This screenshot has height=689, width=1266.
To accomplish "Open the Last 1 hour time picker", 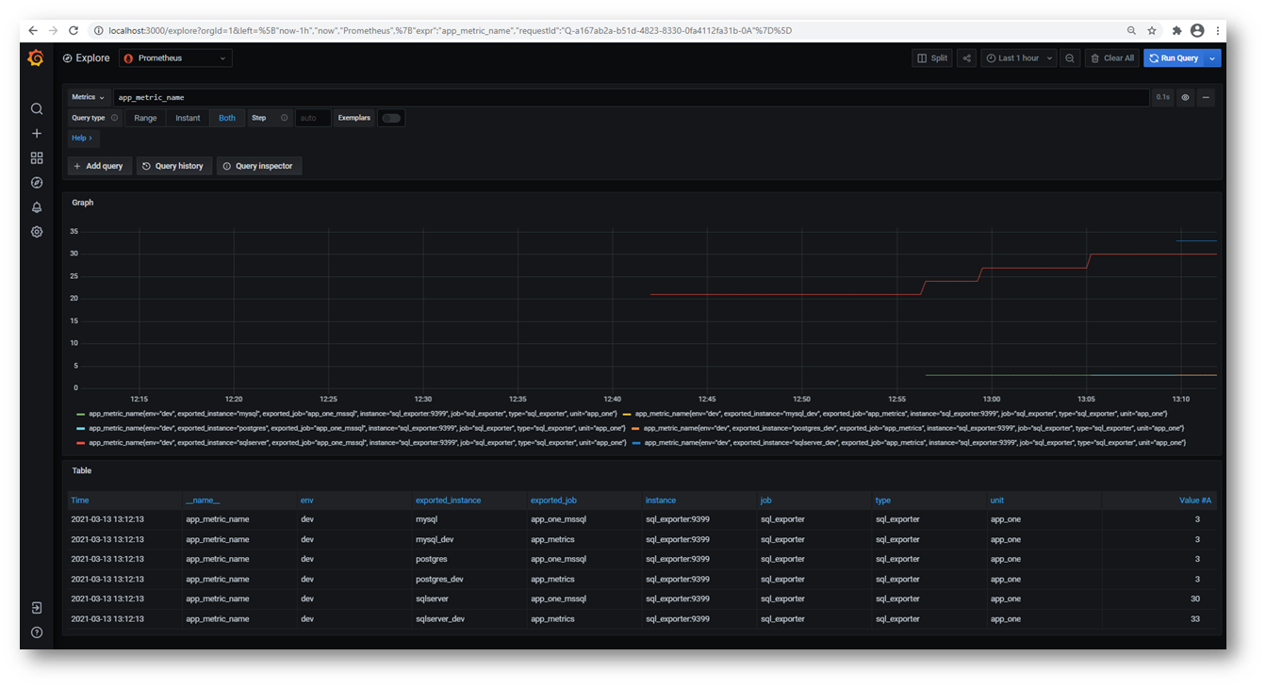I will pyautogui.click(x=1019, y=58).
